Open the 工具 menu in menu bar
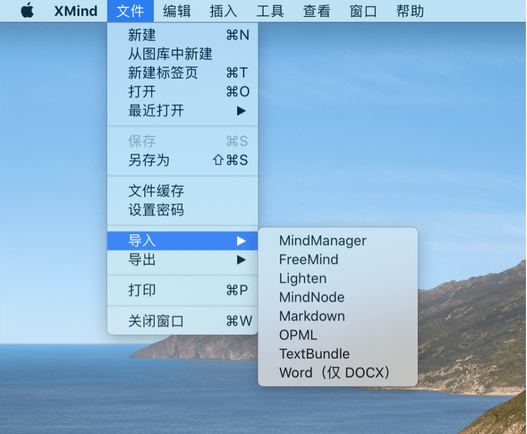 click(x=270, y=11)
